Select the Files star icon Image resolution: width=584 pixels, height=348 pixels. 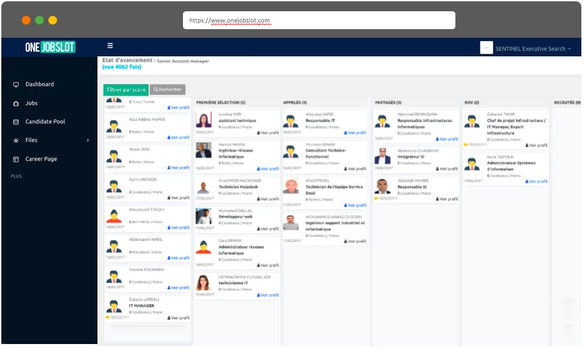click(16, 141)
